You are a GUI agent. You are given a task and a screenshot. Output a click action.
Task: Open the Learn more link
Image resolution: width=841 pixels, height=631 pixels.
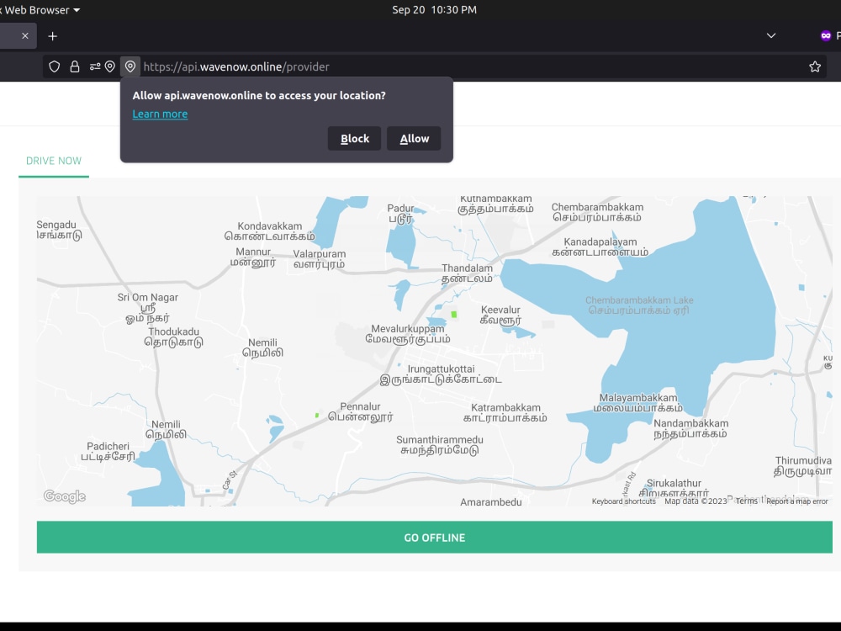pos(160,114)
